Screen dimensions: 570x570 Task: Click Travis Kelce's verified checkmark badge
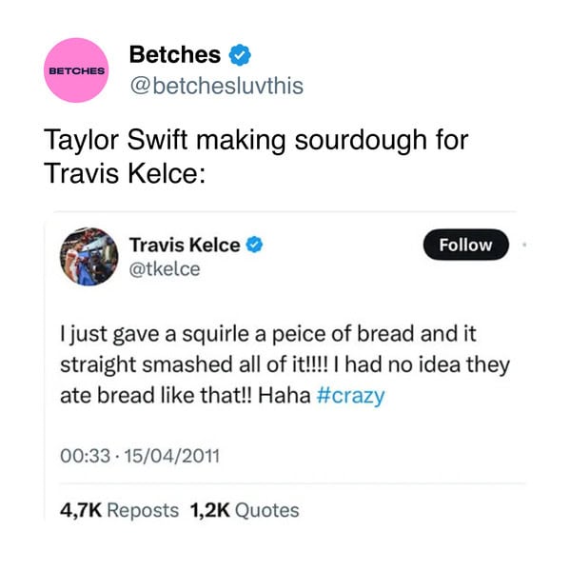254,245
